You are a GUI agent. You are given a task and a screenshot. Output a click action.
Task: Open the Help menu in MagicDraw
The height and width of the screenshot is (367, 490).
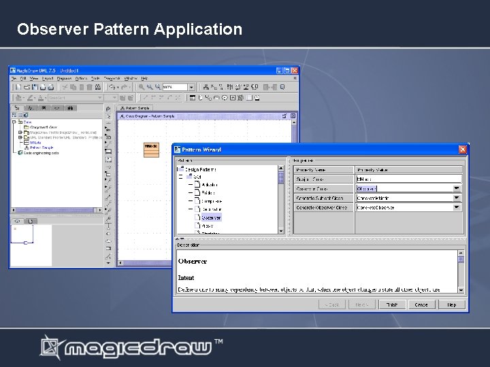pyautogui.click(x=144, y=78)
